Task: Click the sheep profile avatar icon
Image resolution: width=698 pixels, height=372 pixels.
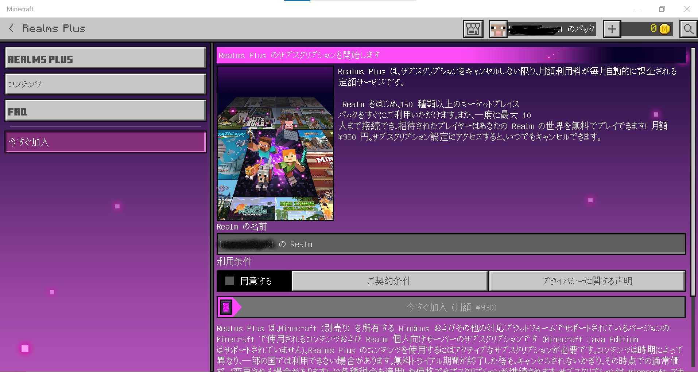Action: [x=498, y=29]
